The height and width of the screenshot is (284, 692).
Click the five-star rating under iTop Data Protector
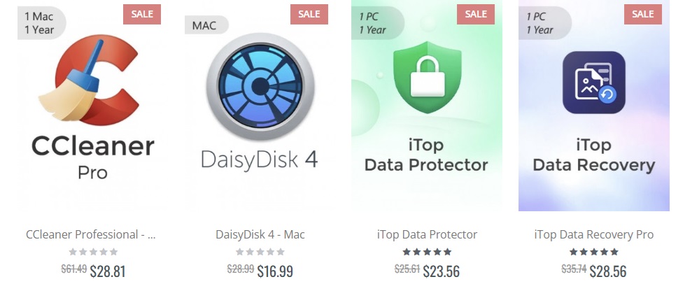pyautogui.click(x=427, y=252)
